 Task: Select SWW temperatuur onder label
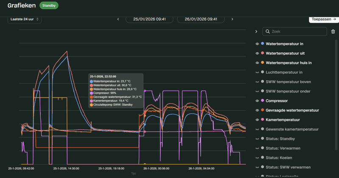[x=288, y=91]
